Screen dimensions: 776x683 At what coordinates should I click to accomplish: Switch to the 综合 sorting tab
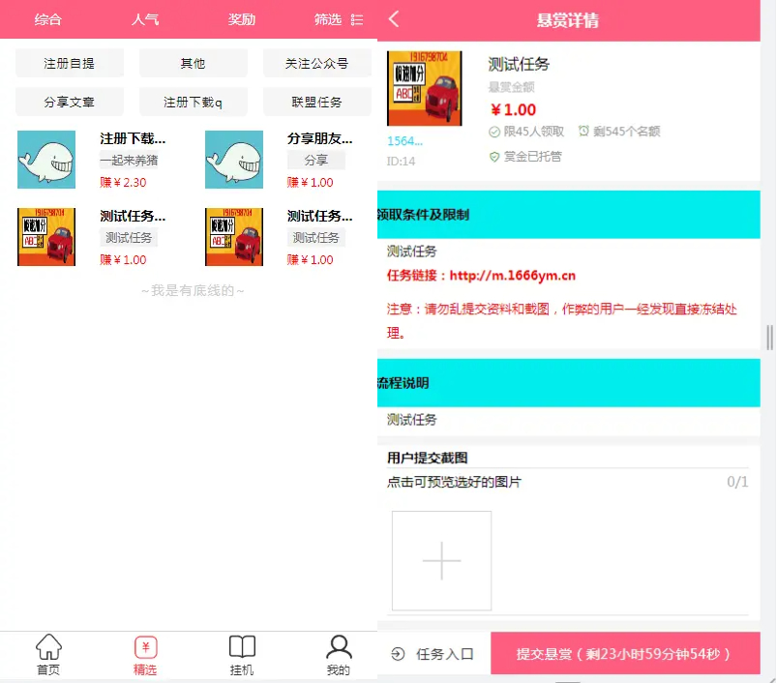point(48,19)
